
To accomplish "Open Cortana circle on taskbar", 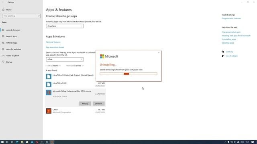I will click(7, 142).
